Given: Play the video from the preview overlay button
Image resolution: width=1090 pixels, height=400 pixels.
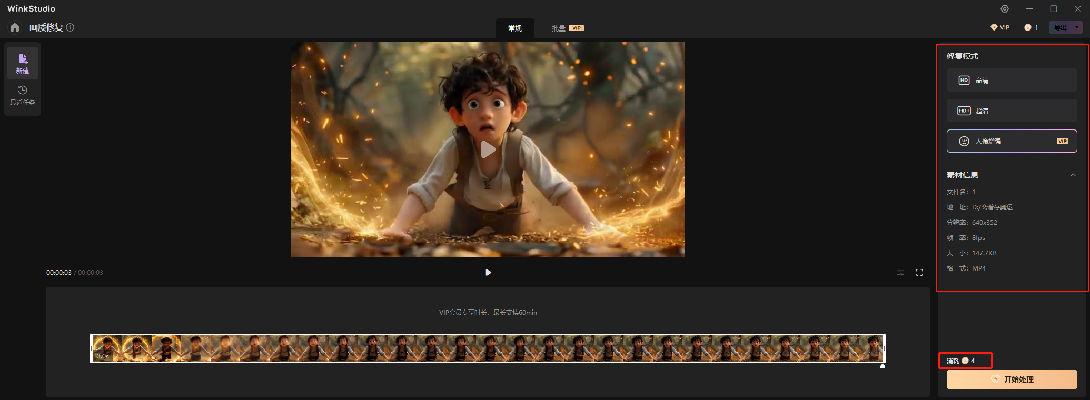Looking at the screenshot, I should pos(488,149).
